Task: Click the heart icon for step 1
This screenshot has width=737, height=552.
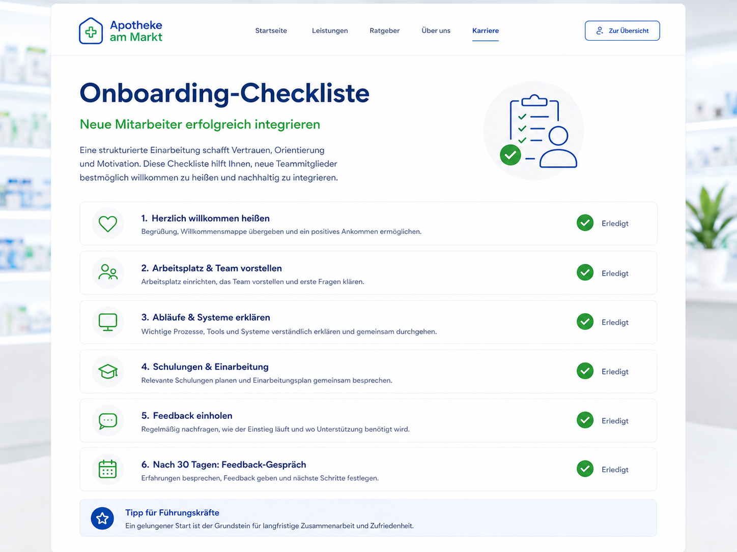Action: click(x=108, y=224)
